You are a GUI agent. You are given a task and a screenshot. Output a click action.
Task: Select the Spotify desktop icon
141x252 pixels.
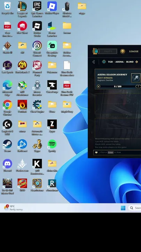[52, 146]
